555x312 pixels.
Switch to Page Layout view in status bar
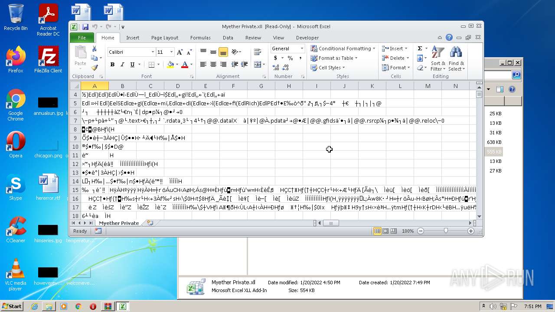click(385, 231)
